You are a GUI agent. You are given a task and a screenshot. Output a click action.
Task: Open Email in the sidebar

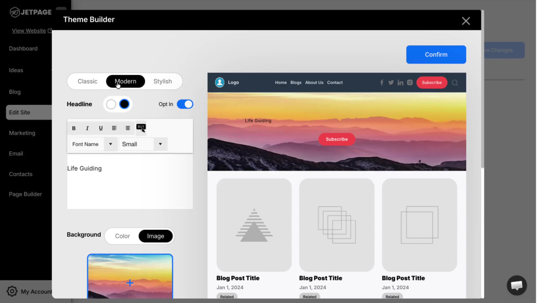16,154
